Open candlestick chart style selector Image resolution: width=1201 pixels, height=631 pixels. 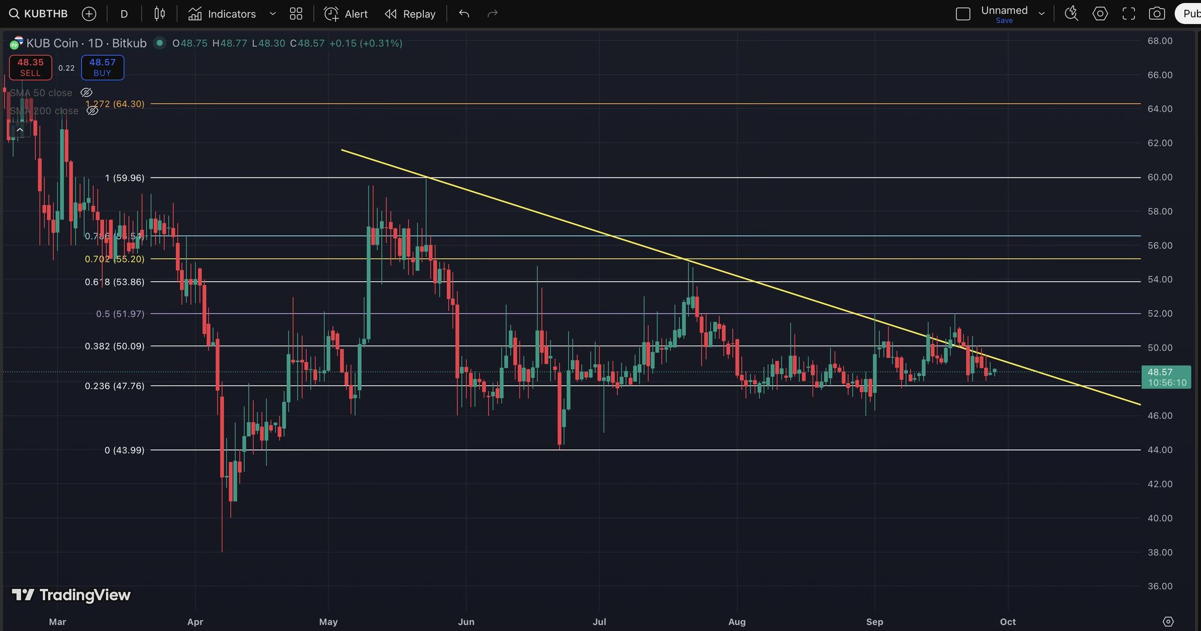(160, 13)
